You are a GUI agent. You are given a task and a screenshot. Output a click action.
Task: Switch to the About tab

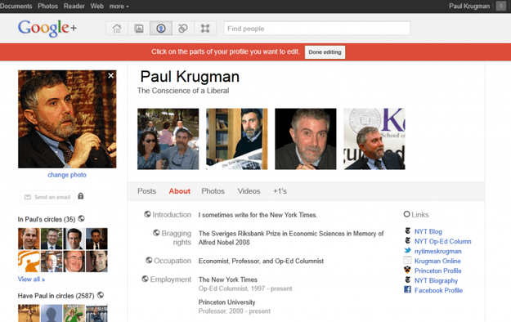click(x=180, y=191)
